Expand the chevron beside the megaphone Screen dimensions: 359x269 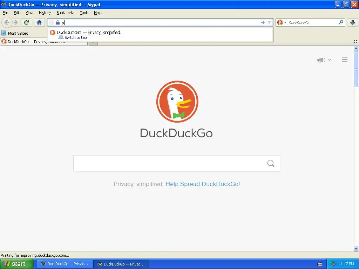(x=330, y=60)
